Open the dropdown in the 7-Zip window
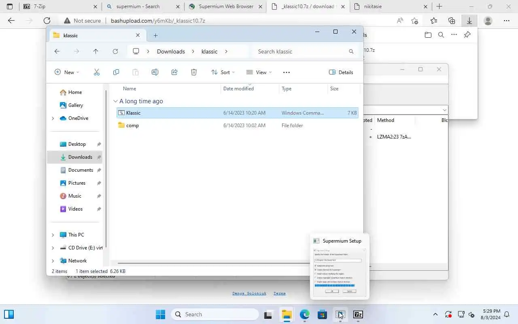Viewport: 518px width, 324px height. (444, 110)
